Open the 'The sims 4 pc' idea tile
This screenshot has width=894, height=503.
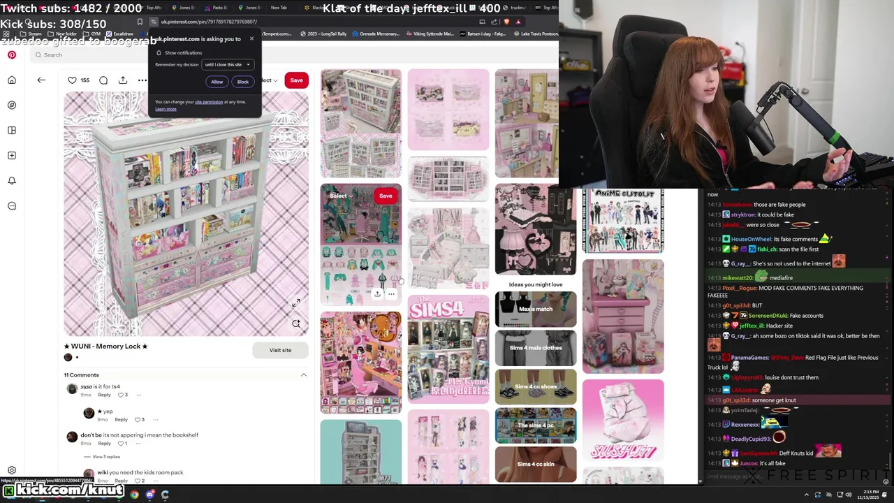[536, 425]
